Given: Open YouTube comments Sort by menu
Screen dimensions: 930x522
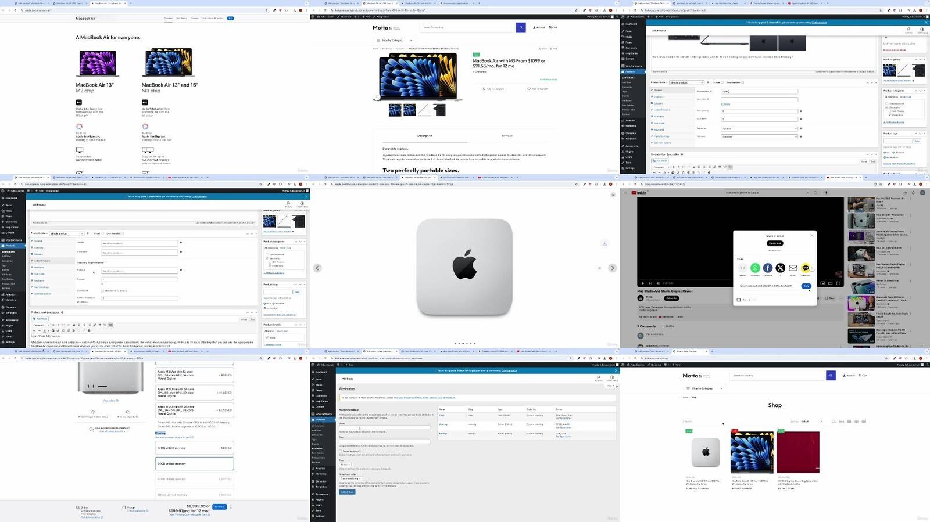Looking at the screenshot, I should coord(668,326).
